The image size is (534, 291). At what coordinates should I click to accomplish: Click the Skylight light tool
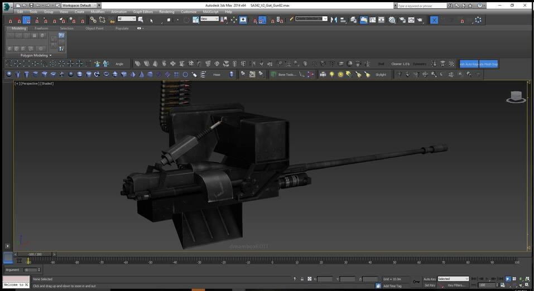[x=381, y=74]
